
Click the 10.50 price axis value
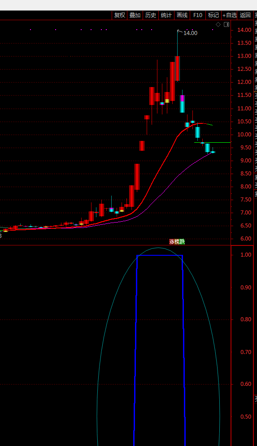click(244, 122)
